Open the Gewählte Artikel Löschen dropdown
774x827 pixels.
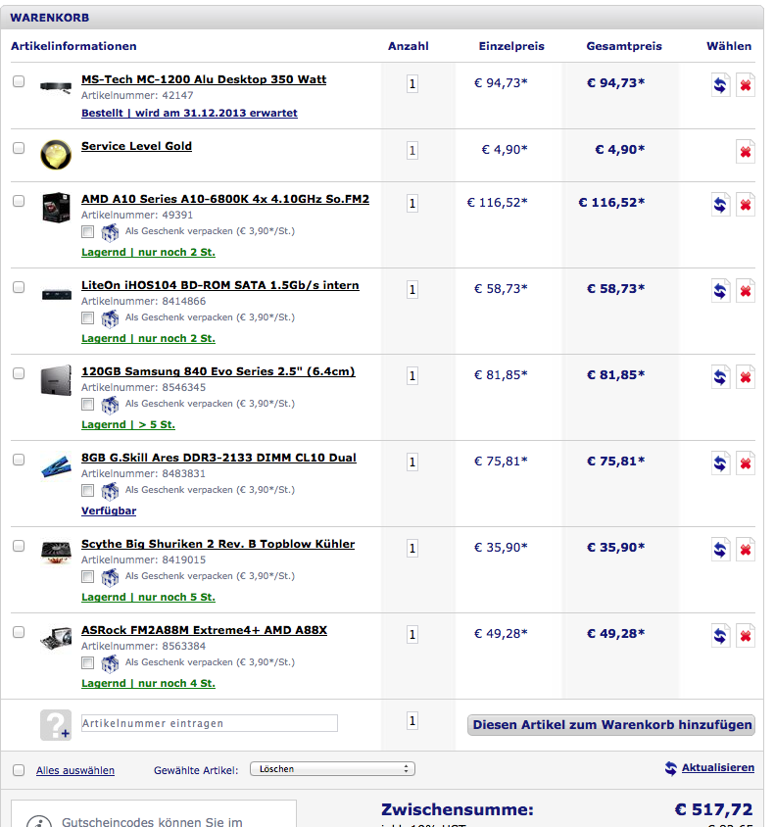coord(332,769)
